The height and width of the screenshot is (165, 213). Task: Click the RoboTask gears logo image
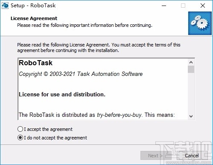tap(200, 23)
